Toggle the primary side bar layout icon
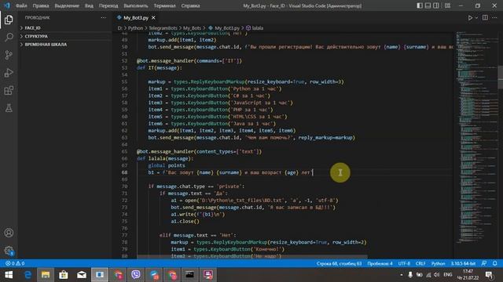 click(x=420, y=5)
